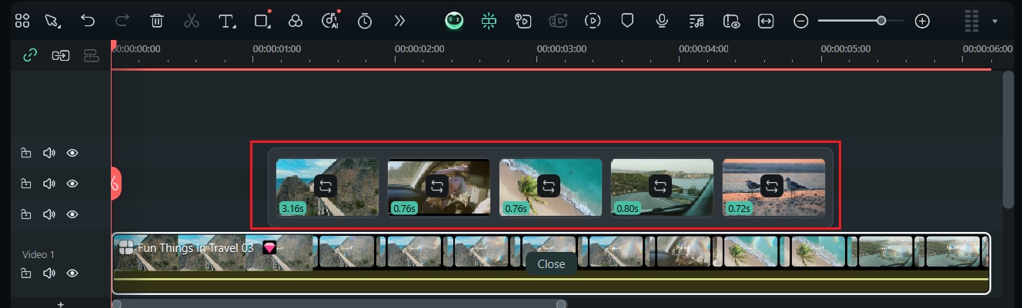Mute the track directly above Video 1
1022x308 pixels.
[49, 214]
